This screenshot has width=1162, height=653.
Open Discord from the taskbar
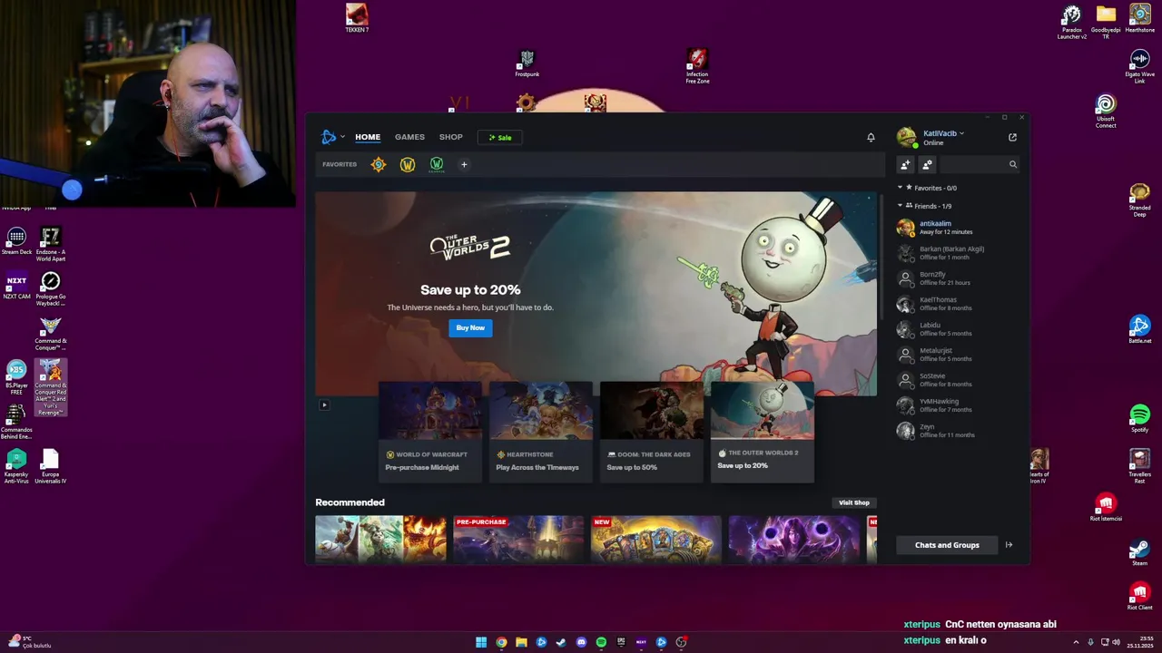click(581, 642)
